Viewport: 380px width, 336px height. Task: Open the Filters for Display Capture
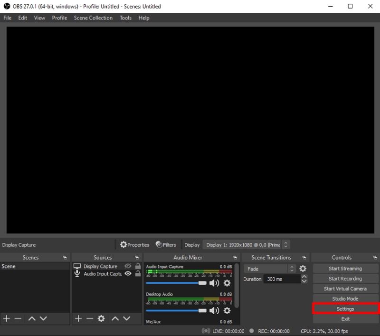tap(166, 244)
